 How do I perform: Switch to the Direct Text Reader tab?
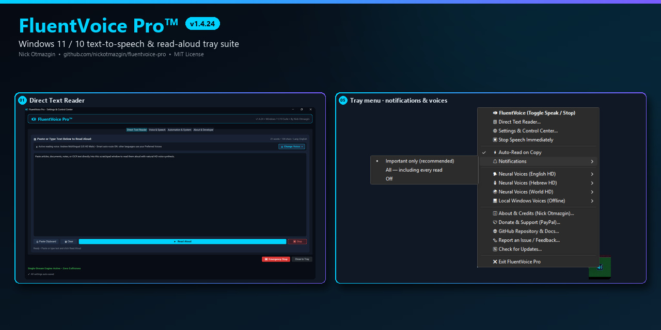point(137,130)
